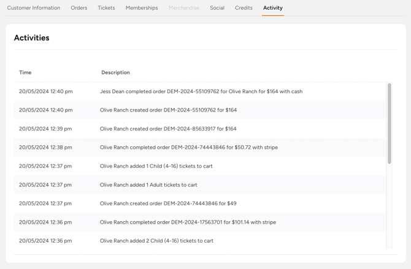Select created order DEM-2024-55109762 entry
This screenshot has width=411, height=269.
coord(200,110)
